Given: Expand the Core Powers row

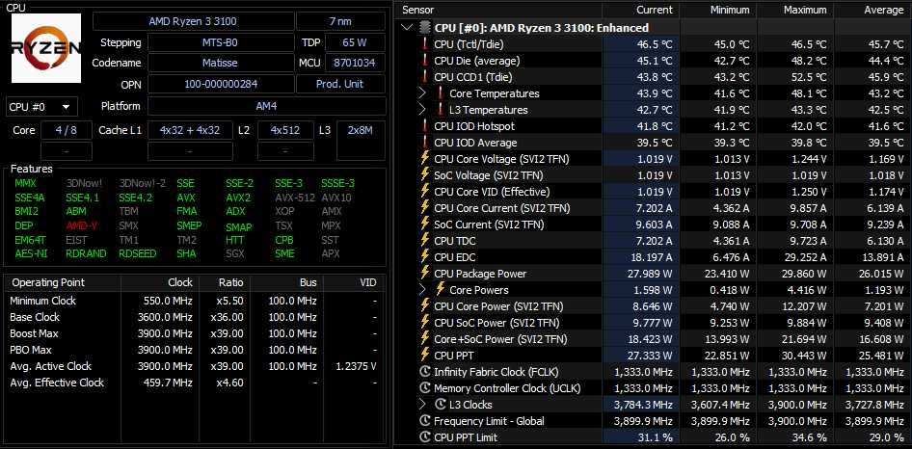Looking at the screenshot, I should click(423, 290).
